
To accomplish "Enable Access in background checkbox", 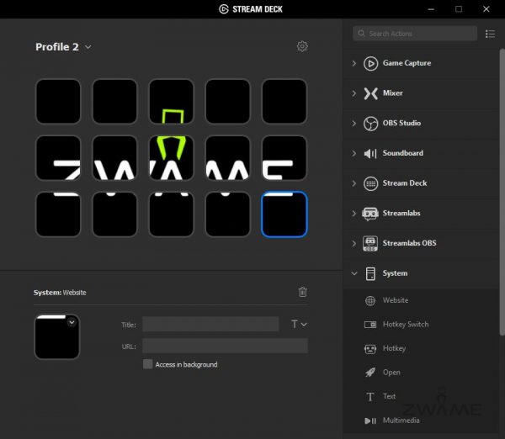I will (147, 364).
